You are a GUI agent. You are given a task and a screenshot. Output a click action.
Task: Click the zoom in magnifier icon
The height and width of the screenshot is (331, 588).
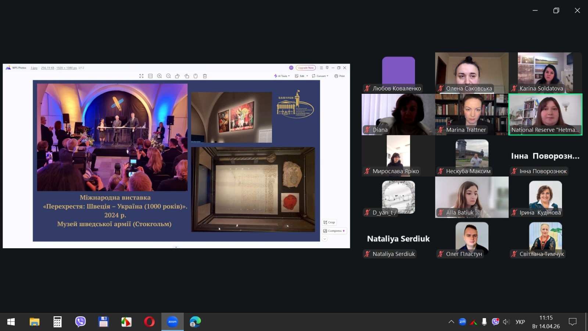tap(159, 76)
